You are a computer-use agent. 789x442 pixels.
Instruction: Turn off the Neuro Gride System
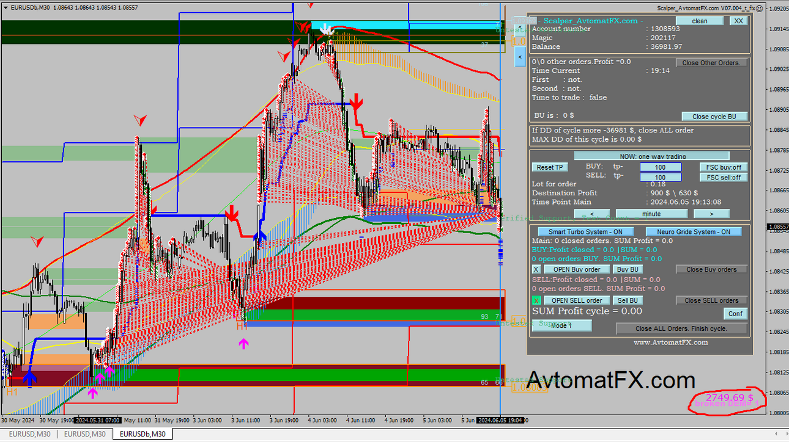pyautogui.click(x=694, y=232)
